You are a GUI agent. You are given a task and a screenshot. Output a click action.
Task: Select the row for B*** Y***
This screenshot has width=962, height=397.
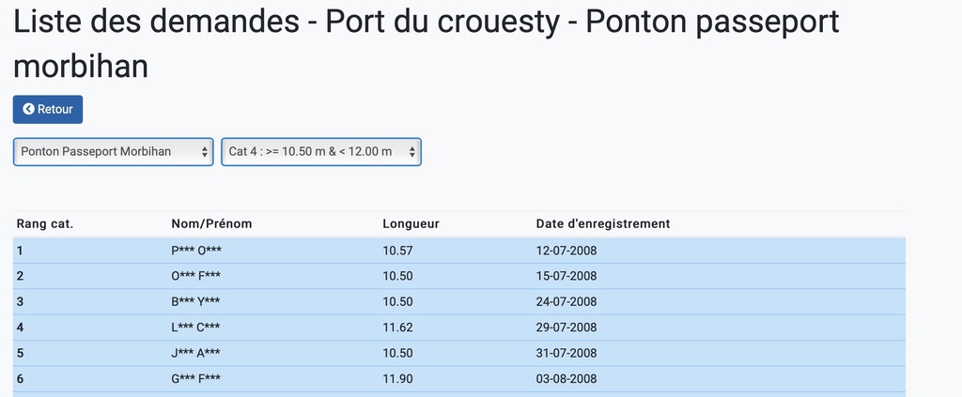458,302
